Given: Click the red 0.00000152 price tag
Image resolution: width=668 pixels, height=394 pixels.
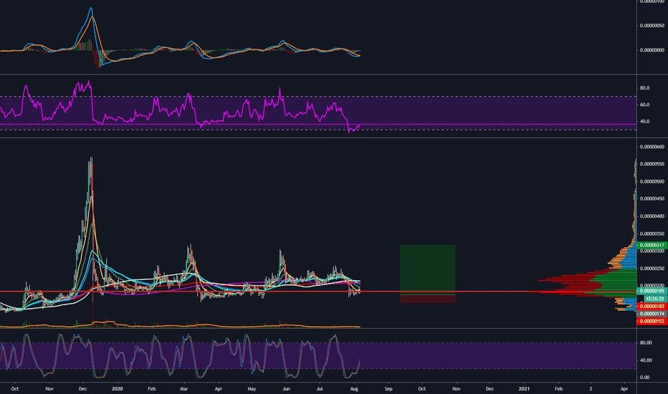Looking at the screenshot, I should click(x=652, y=321).
